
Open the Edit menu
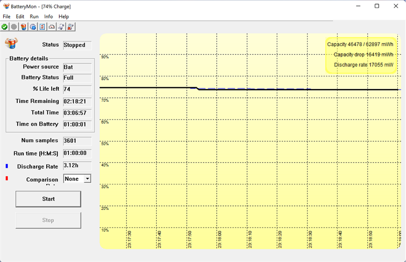pos(20,17)
